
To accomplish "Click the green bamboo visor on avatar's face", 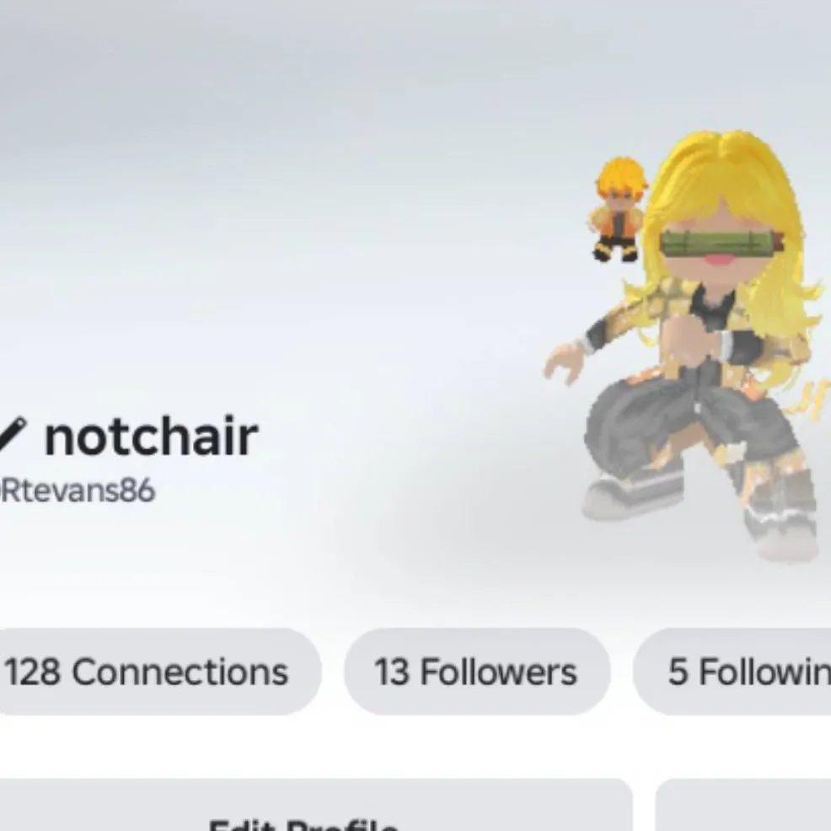I will 722,243.
